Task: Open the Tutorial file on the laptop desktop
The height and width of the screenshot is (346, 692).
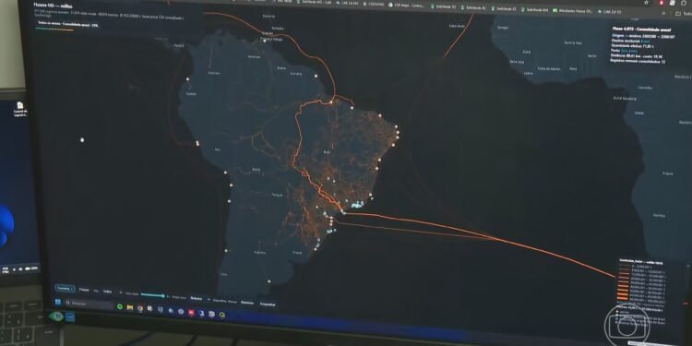Action: tap(20, 110)
